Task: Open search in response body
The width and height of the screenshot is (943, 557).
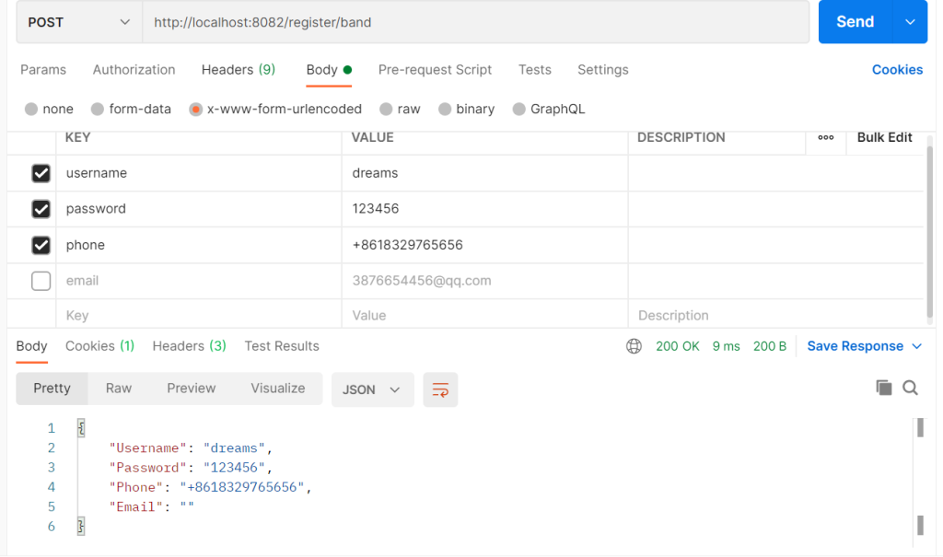Action: pos(911,388)
